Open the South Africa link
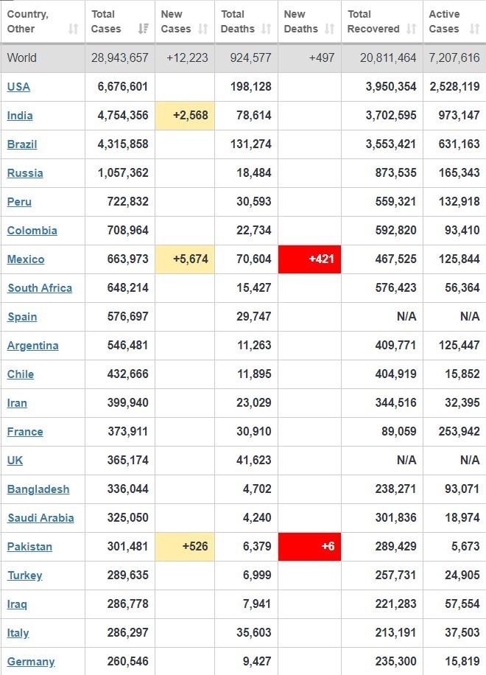 click(x=40, y=287)
